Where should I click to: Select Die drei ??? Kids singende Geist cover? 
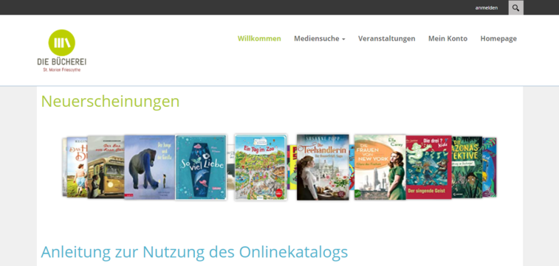[428, 167]
